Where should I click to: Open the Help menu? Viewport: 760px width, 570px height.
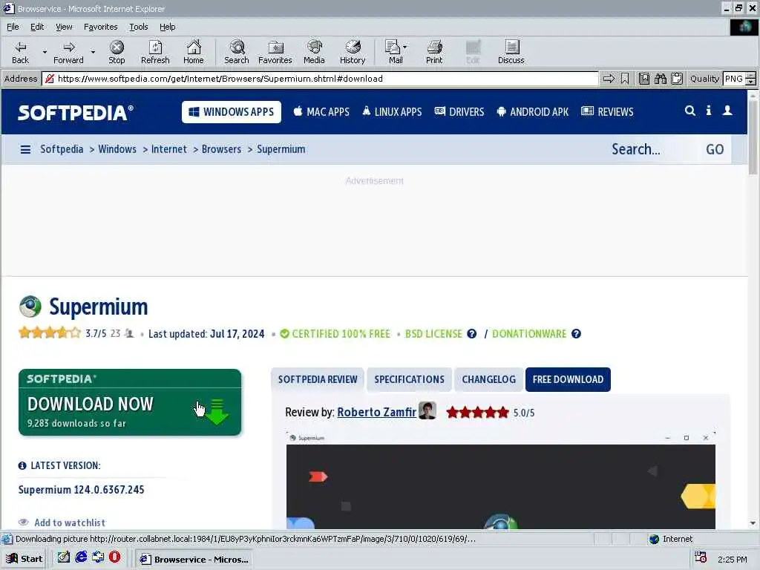(167, 27)
